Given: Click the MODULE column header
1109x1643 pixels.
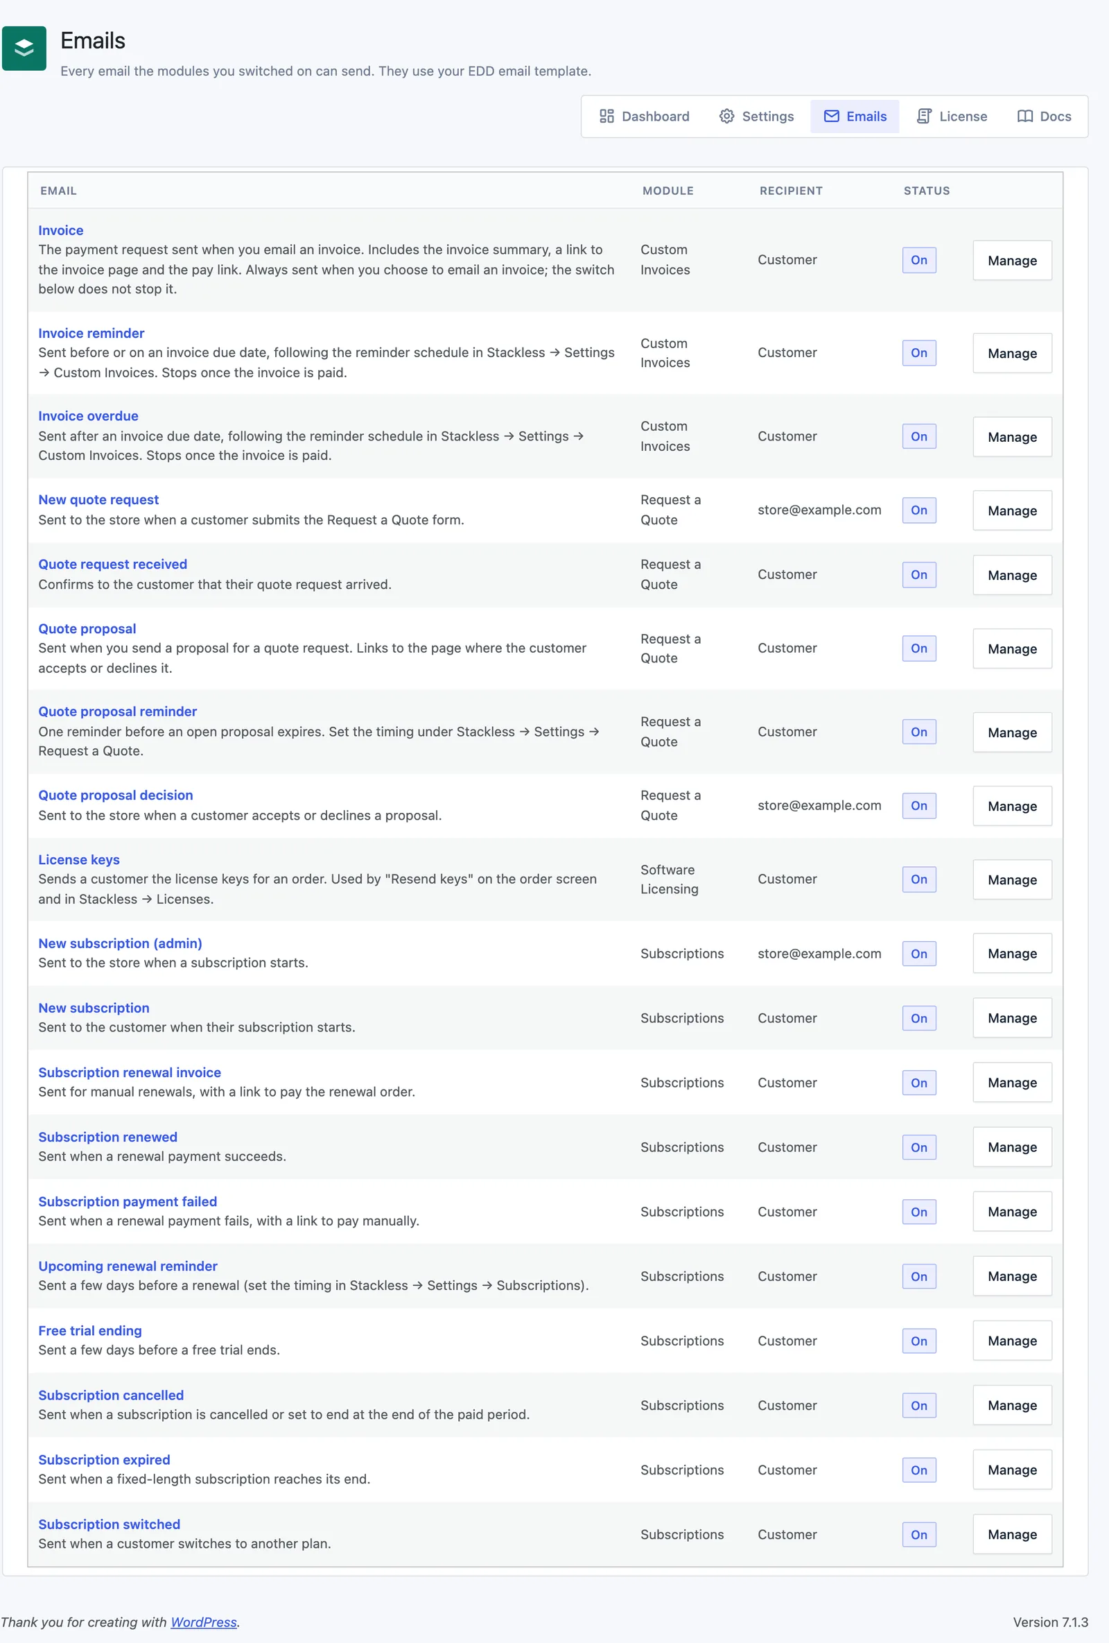Looking at the screenshot, I should click(x=668, y=191).
